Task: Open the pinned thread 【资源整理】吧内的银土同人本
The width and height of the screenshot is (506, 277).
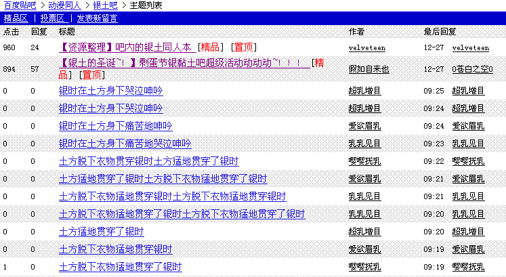Action: tap(127, 47)
